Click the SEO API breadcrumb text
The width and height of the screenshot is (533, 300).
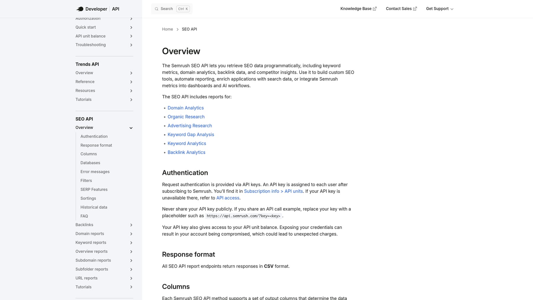[189, 29]
